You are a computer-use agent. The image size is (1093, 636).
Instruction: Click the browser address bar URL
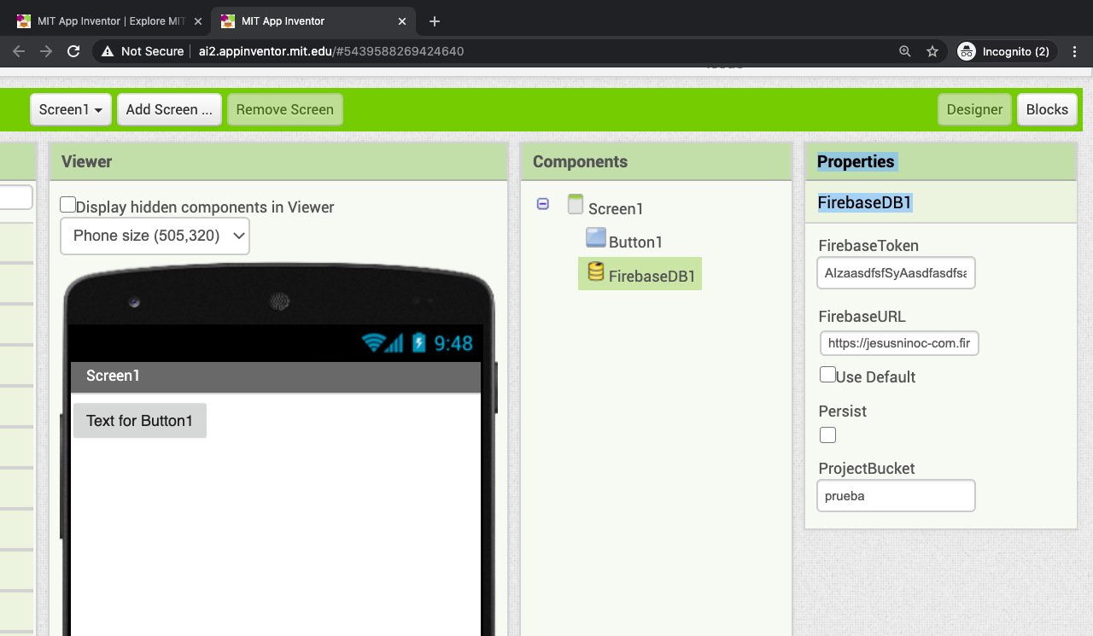[x=330, y=51]
